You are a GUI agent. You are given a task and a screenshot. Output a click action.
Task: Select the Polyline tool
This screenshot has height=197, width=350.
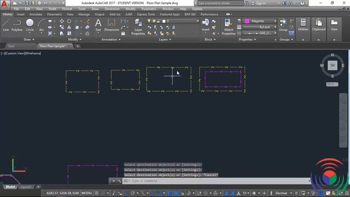tap(17, 25)
